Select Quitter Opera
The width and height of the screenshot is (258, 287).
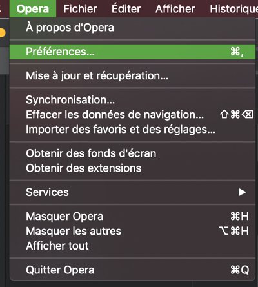[x=132, y=270]
